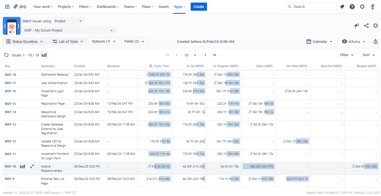Open the export icon at top right

[x=375, y=41]
